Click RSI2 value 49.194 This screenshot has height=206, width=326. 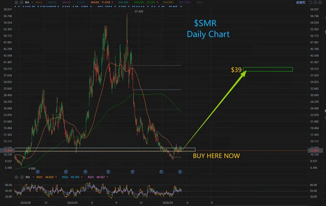click(75, 177)
